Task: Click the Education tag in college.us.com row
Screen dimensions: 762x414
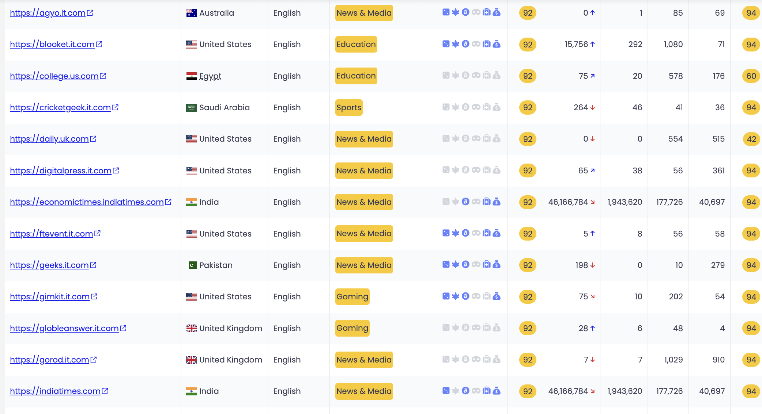Action: point(356,76)
